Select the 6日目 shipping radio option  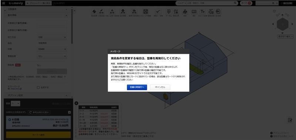tap(10, 120)
